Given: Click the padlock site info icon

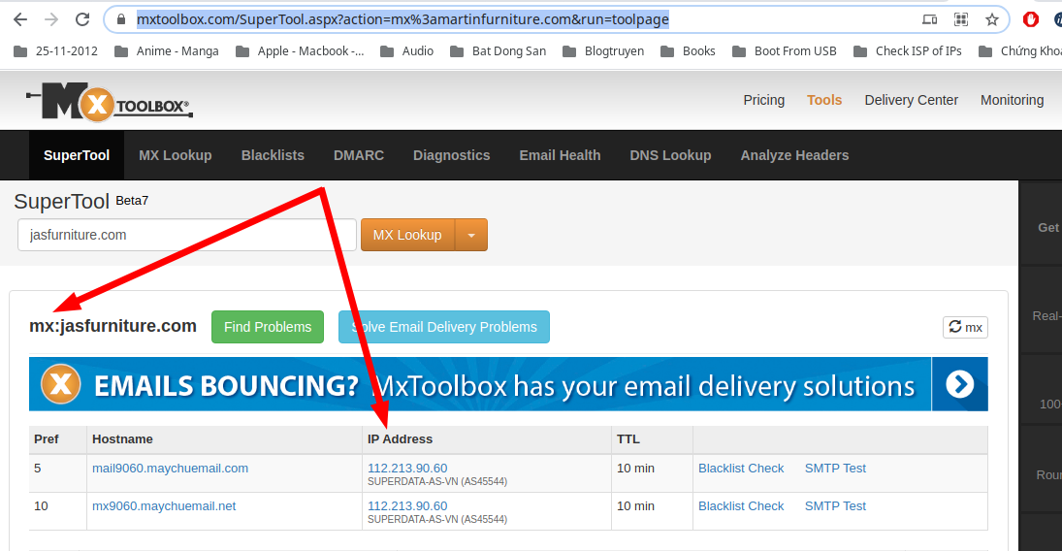Looking at the screenshot, I should click(121, 19).
